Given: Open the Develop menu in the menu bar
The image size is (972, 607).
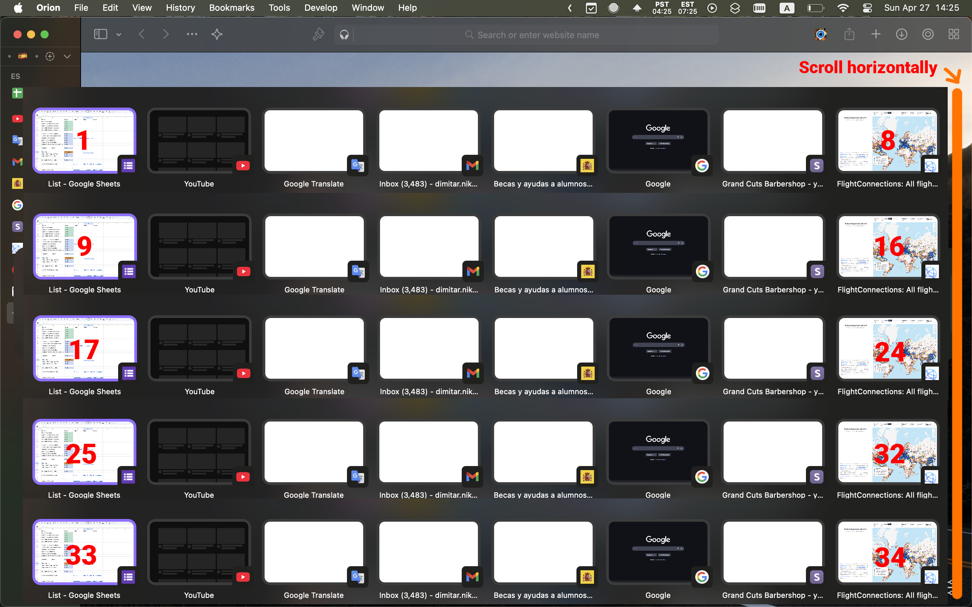Looking at the screenshot, I should tap(320, 8).
